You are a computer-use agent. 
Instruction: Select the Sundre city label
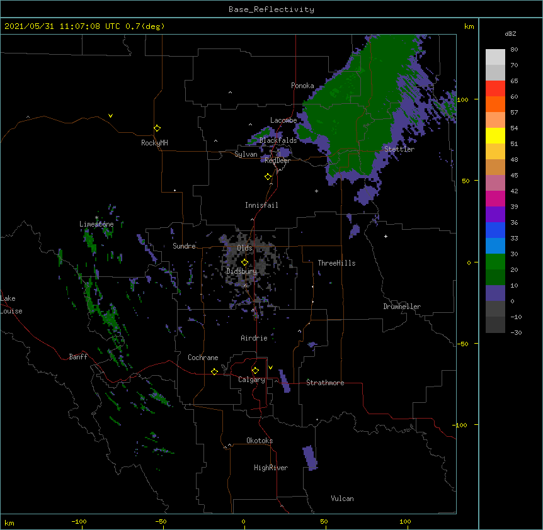click(184, 246)
